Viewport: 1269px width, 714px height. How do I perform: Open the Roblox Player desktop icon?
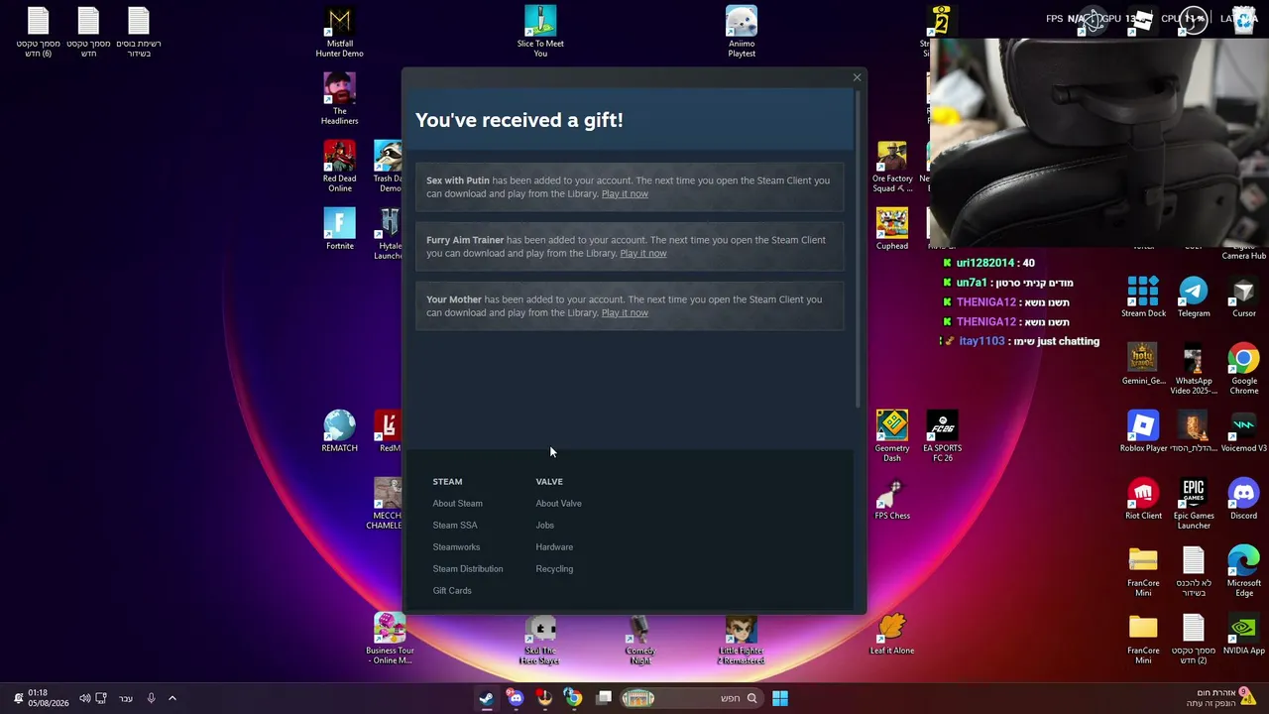tap(1143, 431)
